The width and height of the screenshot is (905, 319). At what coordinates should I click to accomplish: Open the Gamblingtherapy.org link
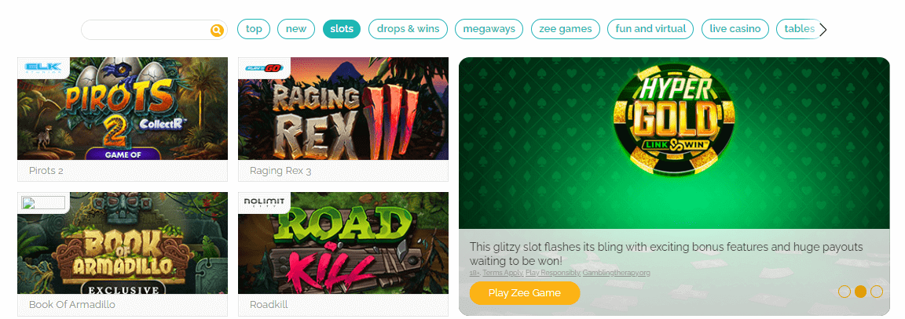[x=617, y=272]
